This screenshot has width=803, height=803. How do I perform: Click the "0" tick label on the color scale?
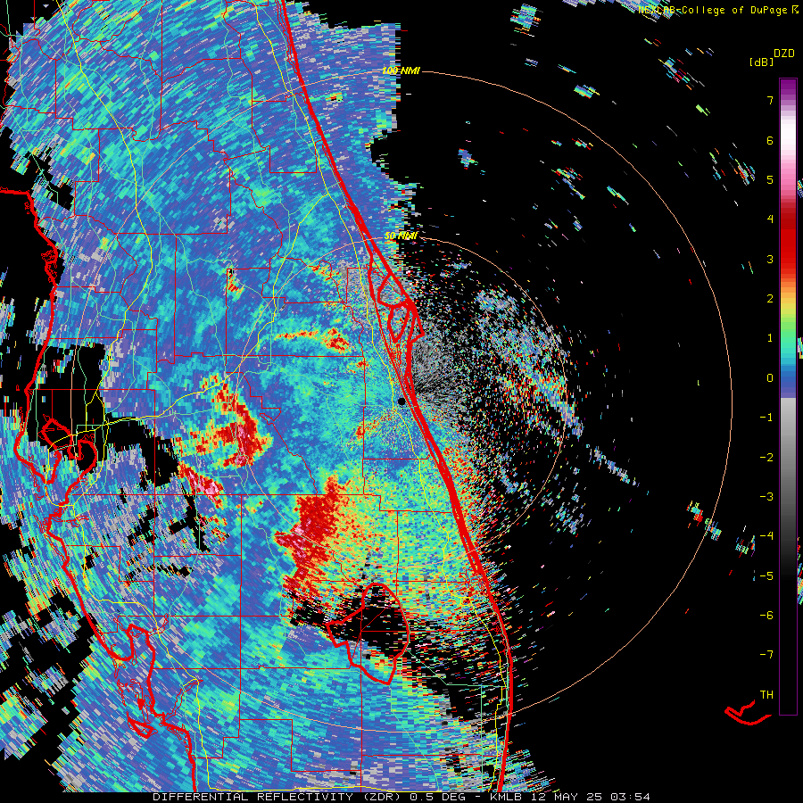pyautogui.click(x=770, y=378)
